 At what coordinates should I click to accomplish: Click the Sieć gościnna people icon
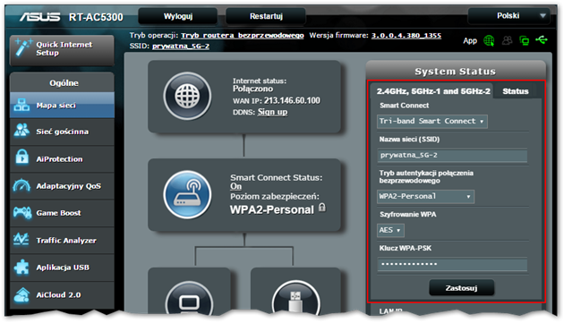(21, 131)
